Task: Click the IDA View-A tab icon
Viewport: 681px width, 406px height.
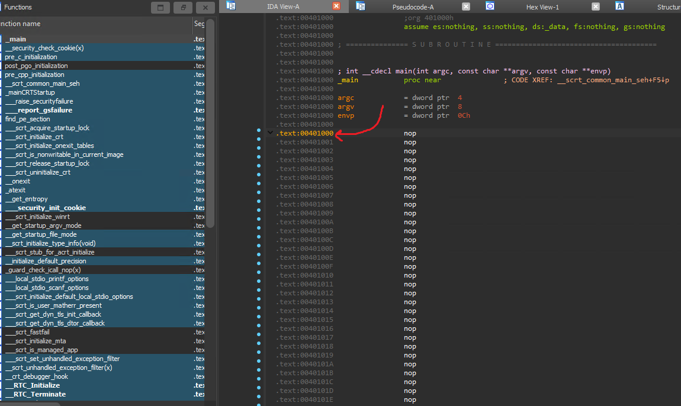Action: coord(231,7)
